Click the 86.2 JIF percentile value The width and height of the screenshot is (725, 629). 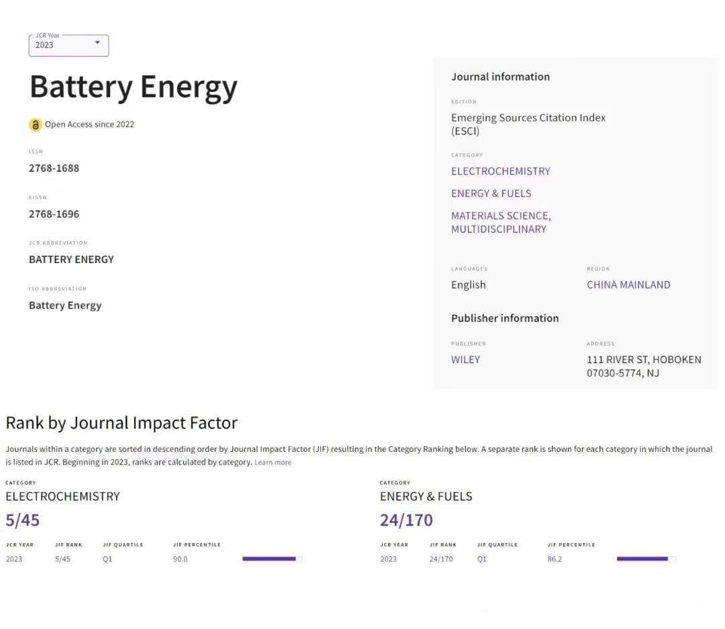(555, 559)
